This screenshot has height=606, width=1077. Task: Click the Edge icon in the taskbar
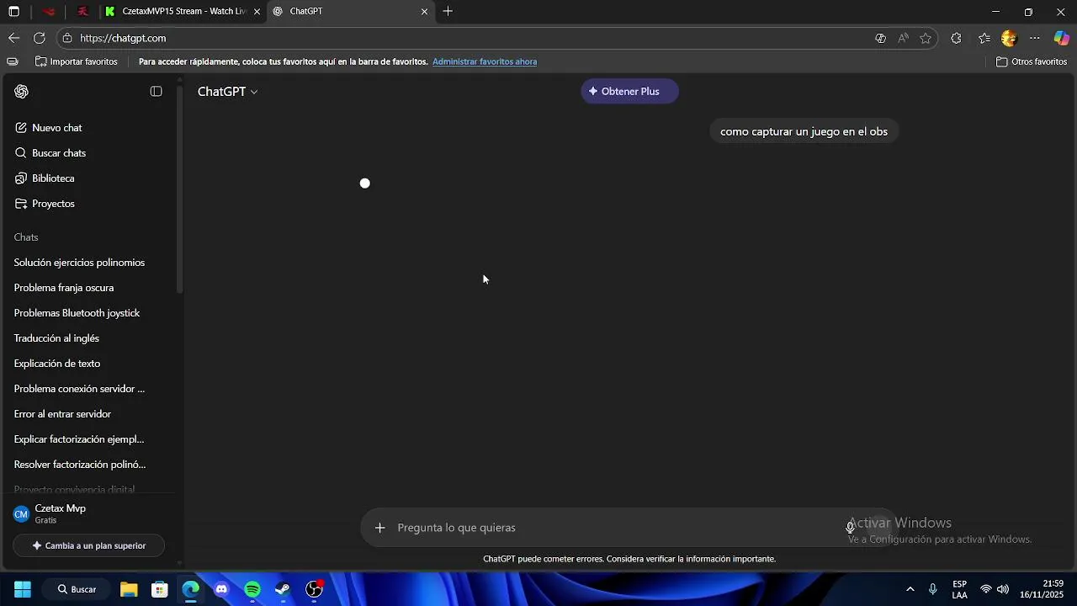(x=191, y=589)
